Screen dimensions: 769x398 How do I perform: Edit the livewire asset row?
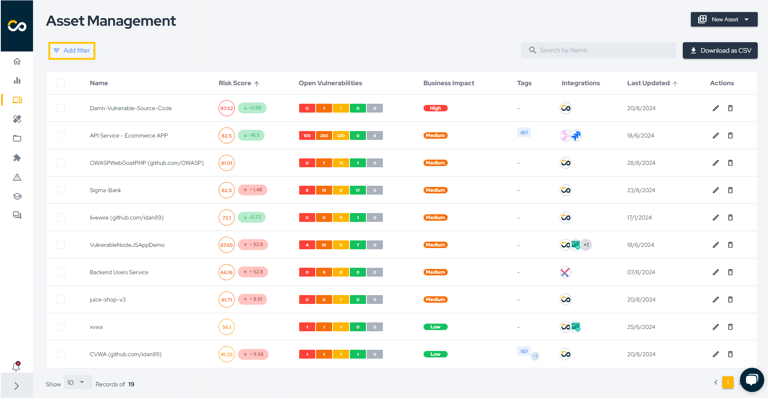pyautogui.click(x=715, y=217)
